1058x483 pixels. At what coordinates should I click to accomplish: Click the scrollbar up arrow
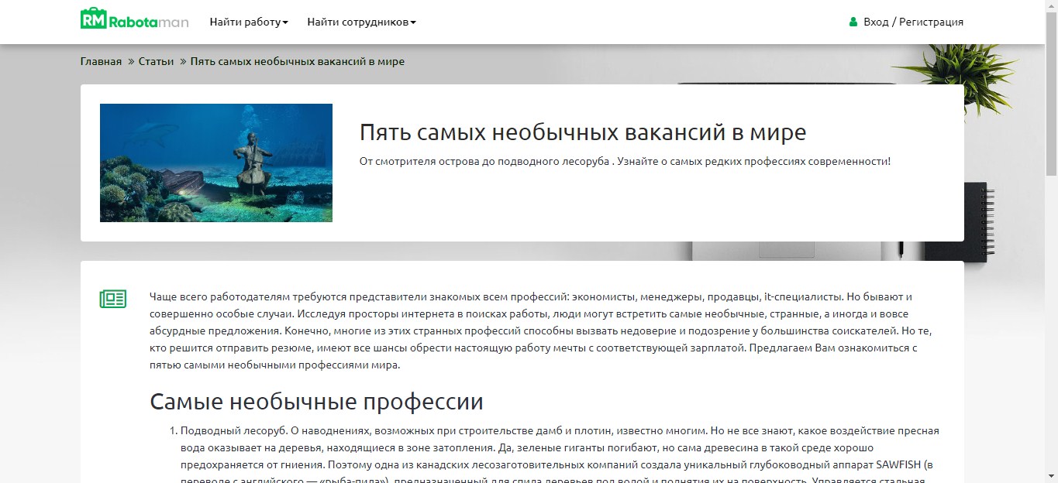(x=1051, y=6)
